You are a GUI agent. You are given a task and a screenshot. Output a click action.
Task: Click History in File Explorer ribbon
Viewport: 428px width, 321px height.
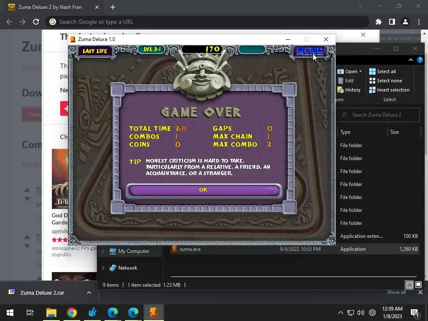tap(349, 90)
